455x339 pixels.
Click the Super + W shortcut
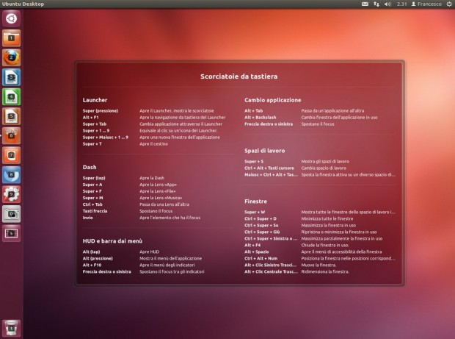[255, 212]
